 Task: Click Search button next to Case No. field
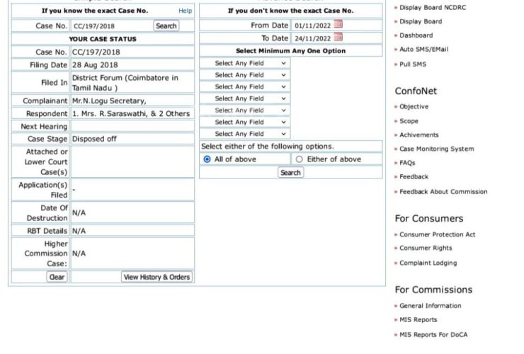[x=166, y=25]
